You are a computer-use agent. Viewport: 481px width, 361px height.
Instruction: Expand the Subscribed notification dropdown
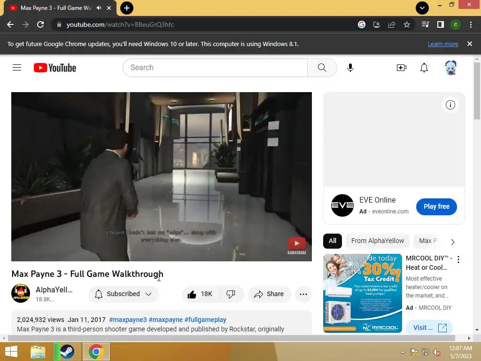click(124, 294)
